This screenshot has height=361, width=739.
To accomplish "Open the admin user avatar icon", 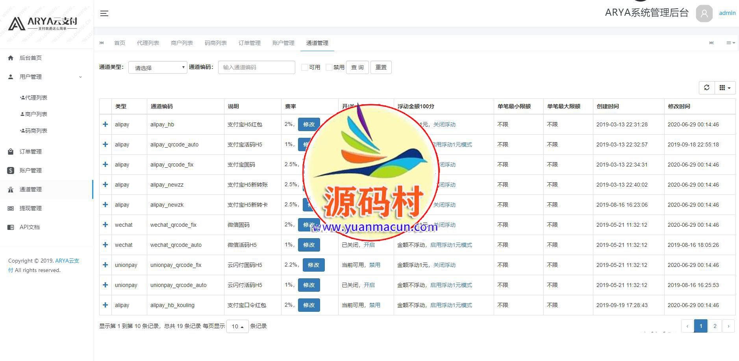I will 704,14.
